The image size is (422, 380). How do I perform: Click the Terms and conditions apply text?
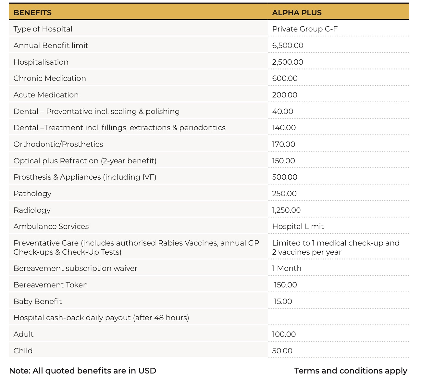351,371
